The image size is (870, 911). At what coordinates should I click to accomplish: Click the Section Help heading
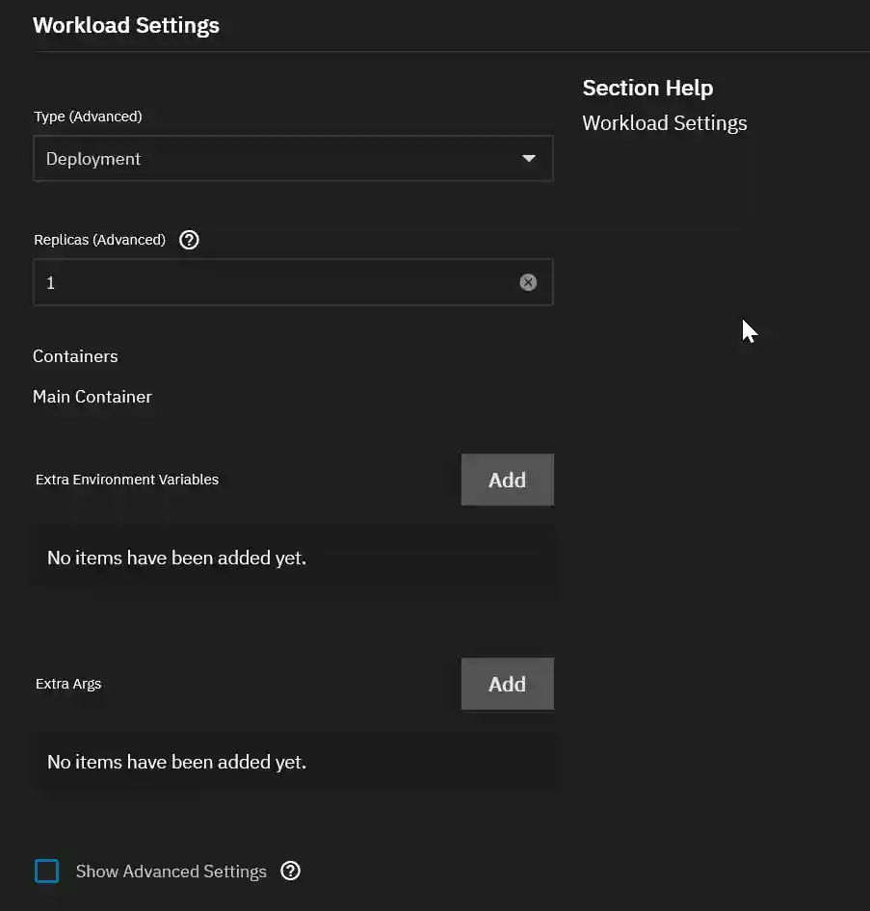coord(646,88)
